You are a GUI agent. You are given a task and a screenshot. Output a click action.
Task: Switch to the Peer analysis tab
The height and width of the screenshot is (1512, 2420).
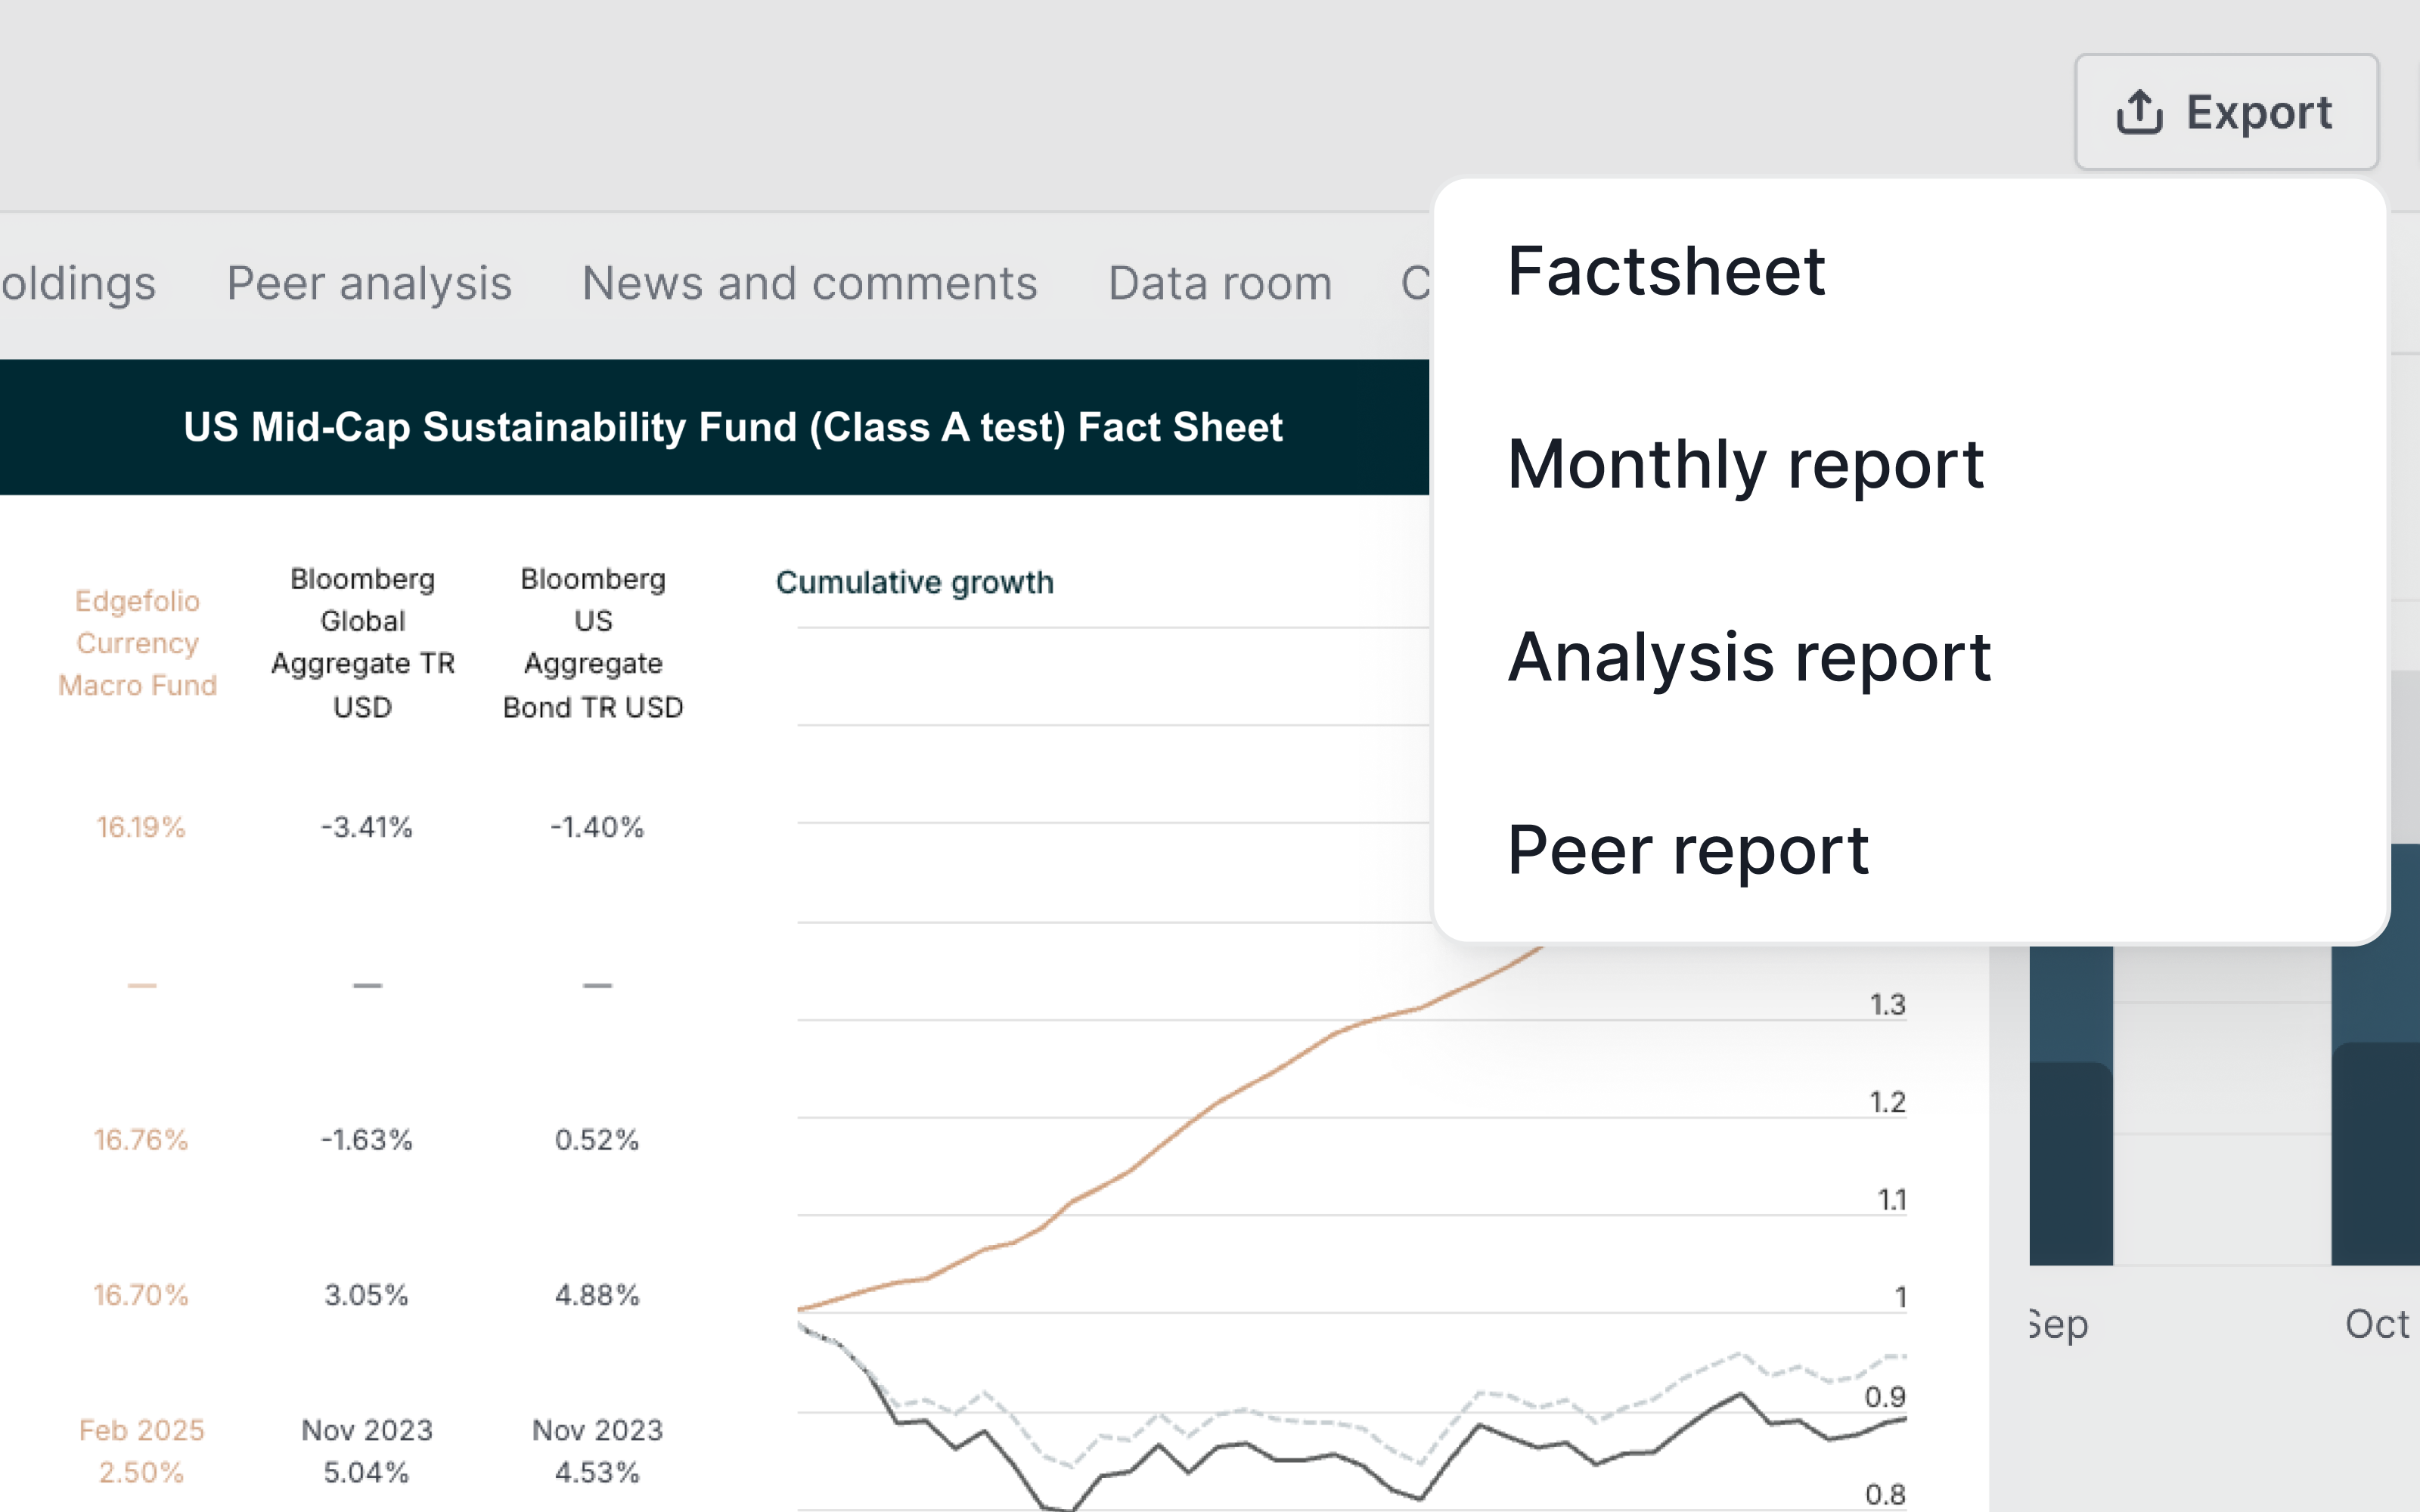[x=369, y=283]
